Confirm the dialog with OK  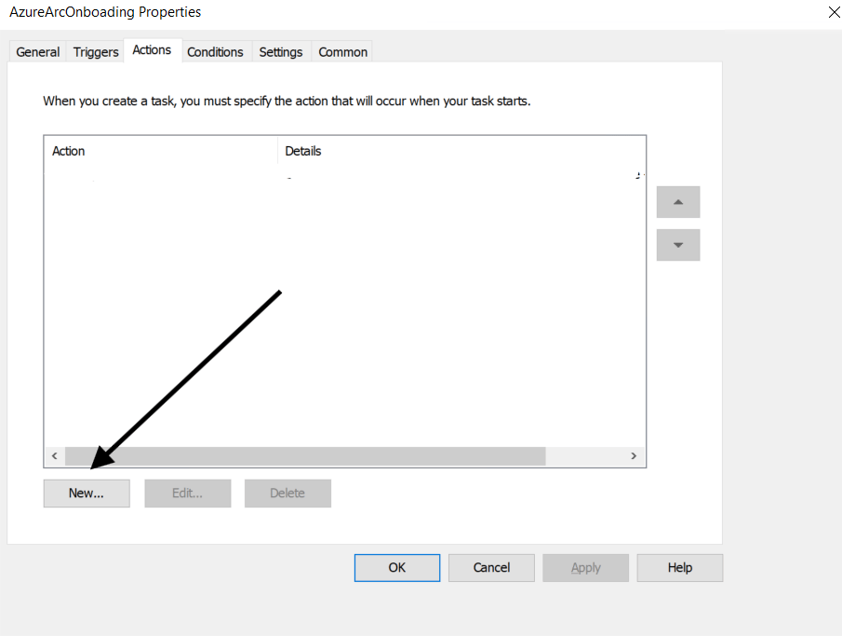[x=397, y=568]
